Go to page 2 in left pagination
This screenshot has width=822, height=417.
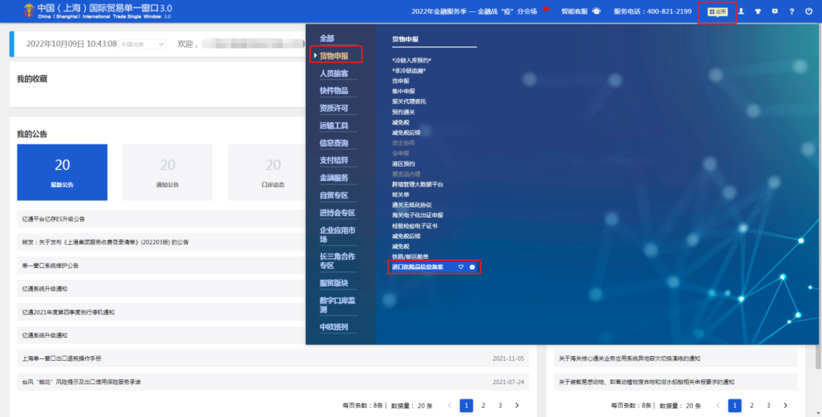pos(483,406)
